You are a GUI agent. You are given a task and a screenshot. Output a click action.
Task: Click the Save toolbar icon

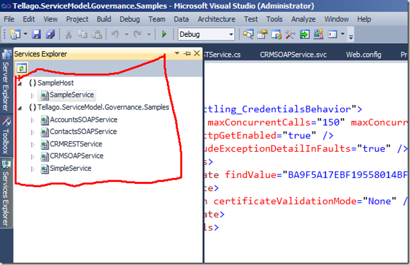(x=36, y=34)
